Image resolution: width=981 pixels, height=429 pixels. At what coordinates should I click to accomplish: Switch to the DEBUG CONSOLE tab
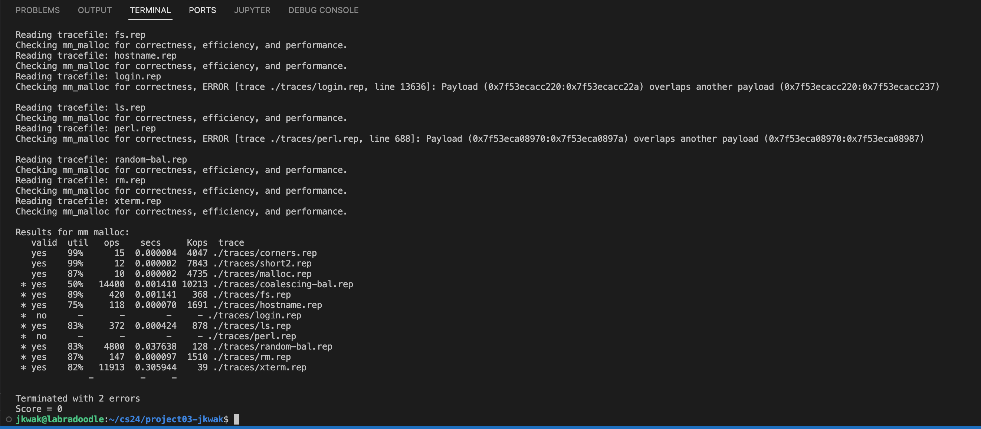[323, 10]
